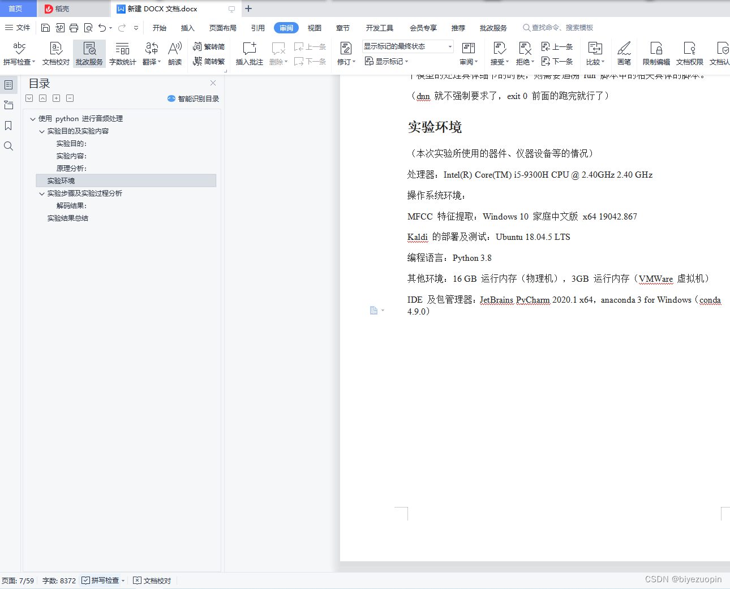Switch to the 开始 tab
This screenshot has width=730, height=589.
pyautogui.click(x=160, y=28)
